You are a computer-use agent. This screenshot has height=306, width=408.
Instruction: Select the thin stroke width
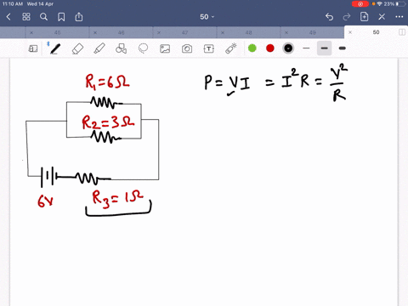306,48
